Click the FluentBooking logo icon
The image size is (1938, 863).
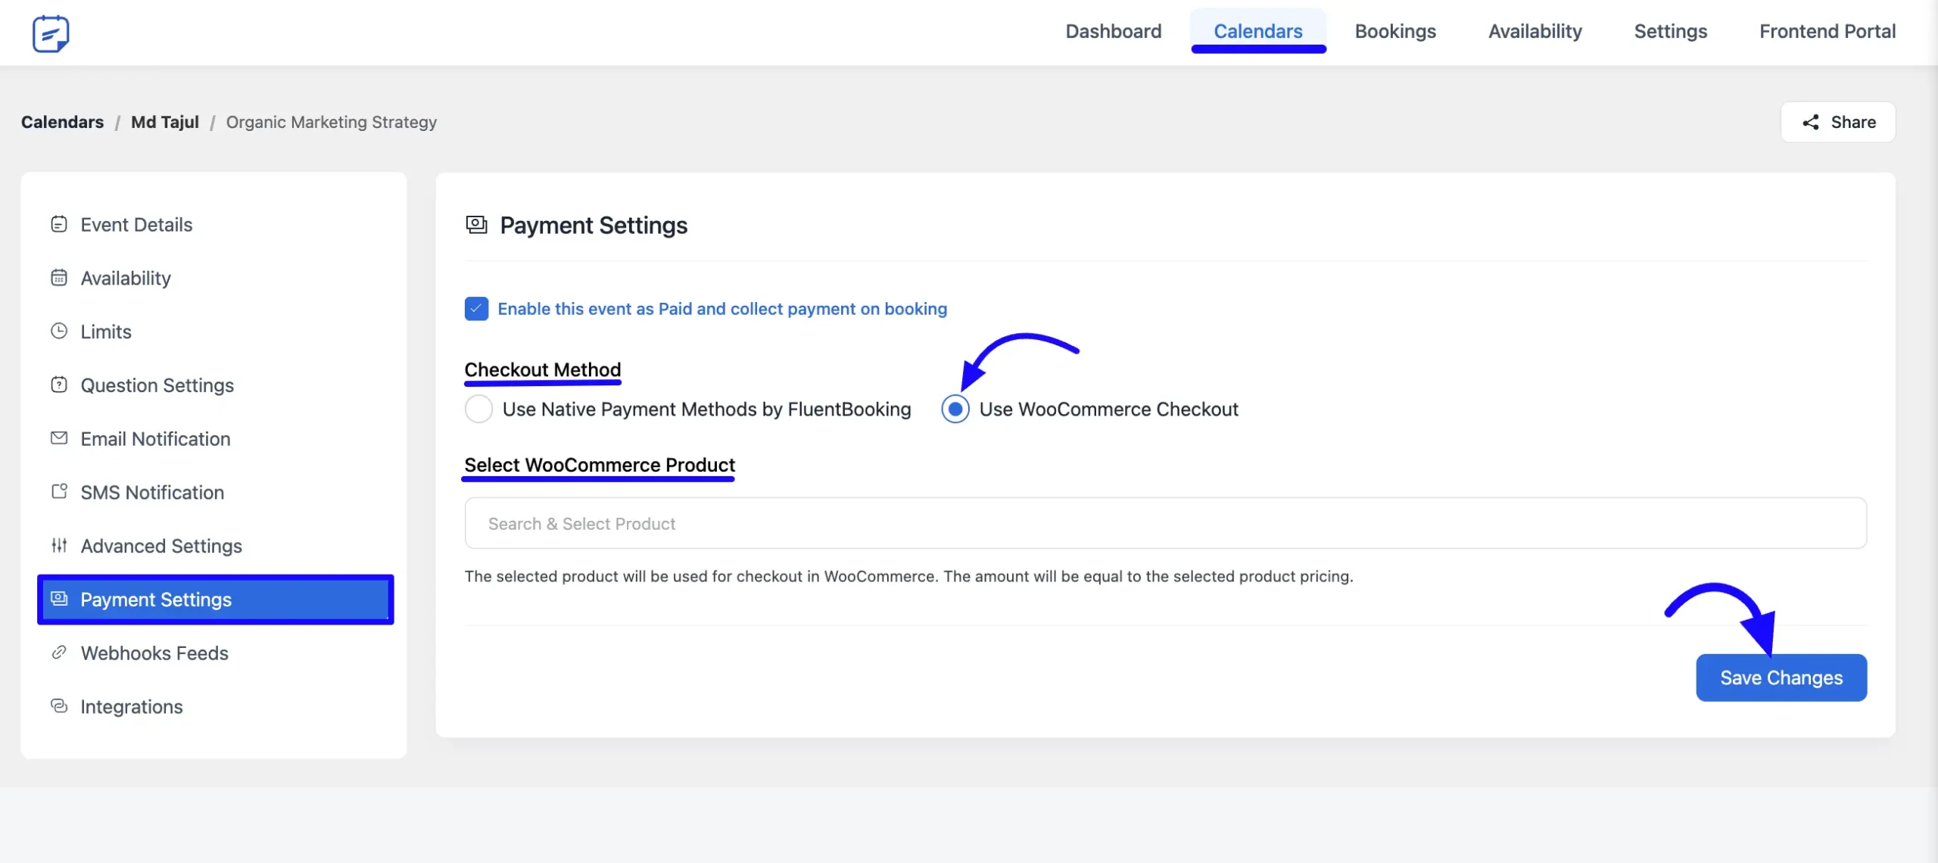point(51,33)
